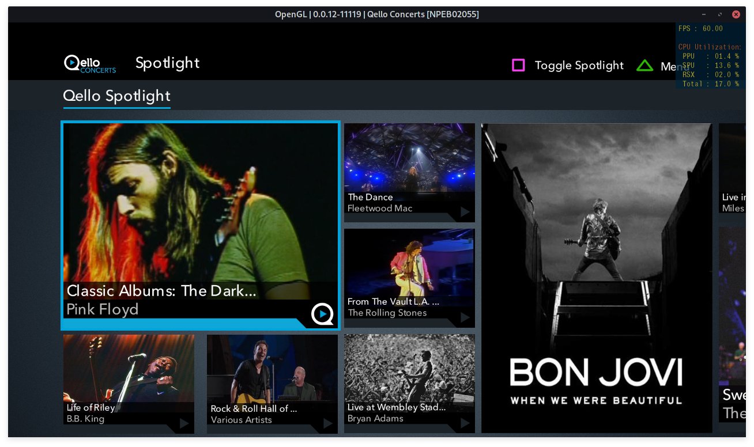Click the Qello Concerts logo
754x447 pixels.
coord(90,63)
